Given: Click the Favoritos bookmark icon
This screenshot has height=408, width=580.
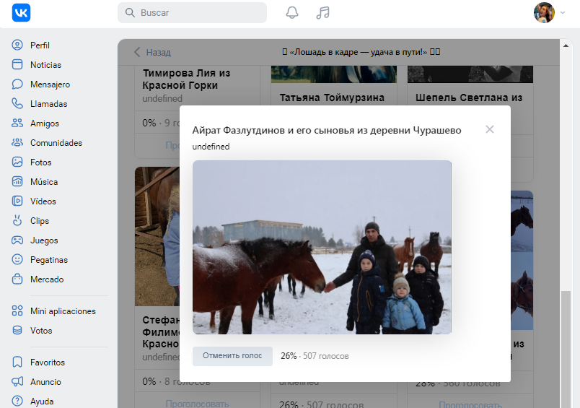Looking at the screenshot, I should [x=17, y=362].
